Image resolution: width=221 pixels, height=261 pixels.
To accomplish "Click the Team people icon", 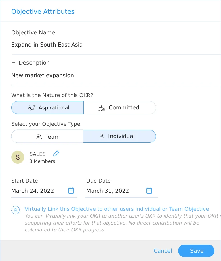I will click(39, 137).
